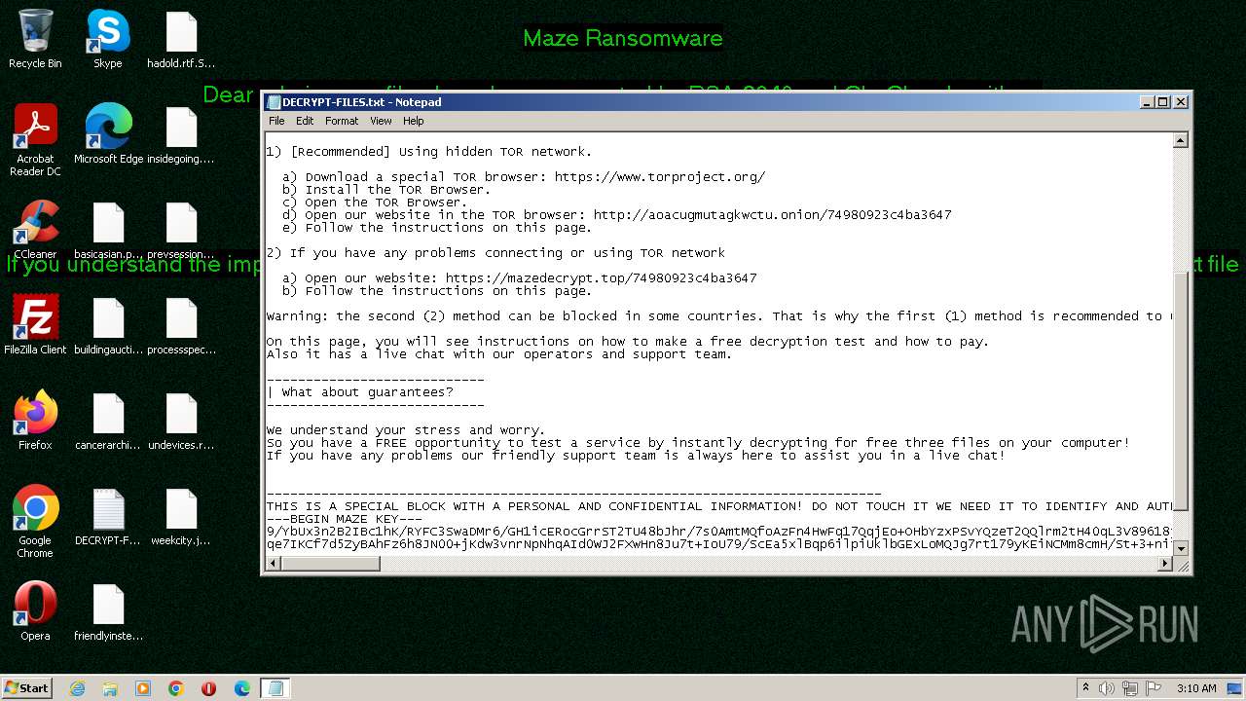Open CCleaner desktop shortcut
1246x701 pixels.
[35, 230]
